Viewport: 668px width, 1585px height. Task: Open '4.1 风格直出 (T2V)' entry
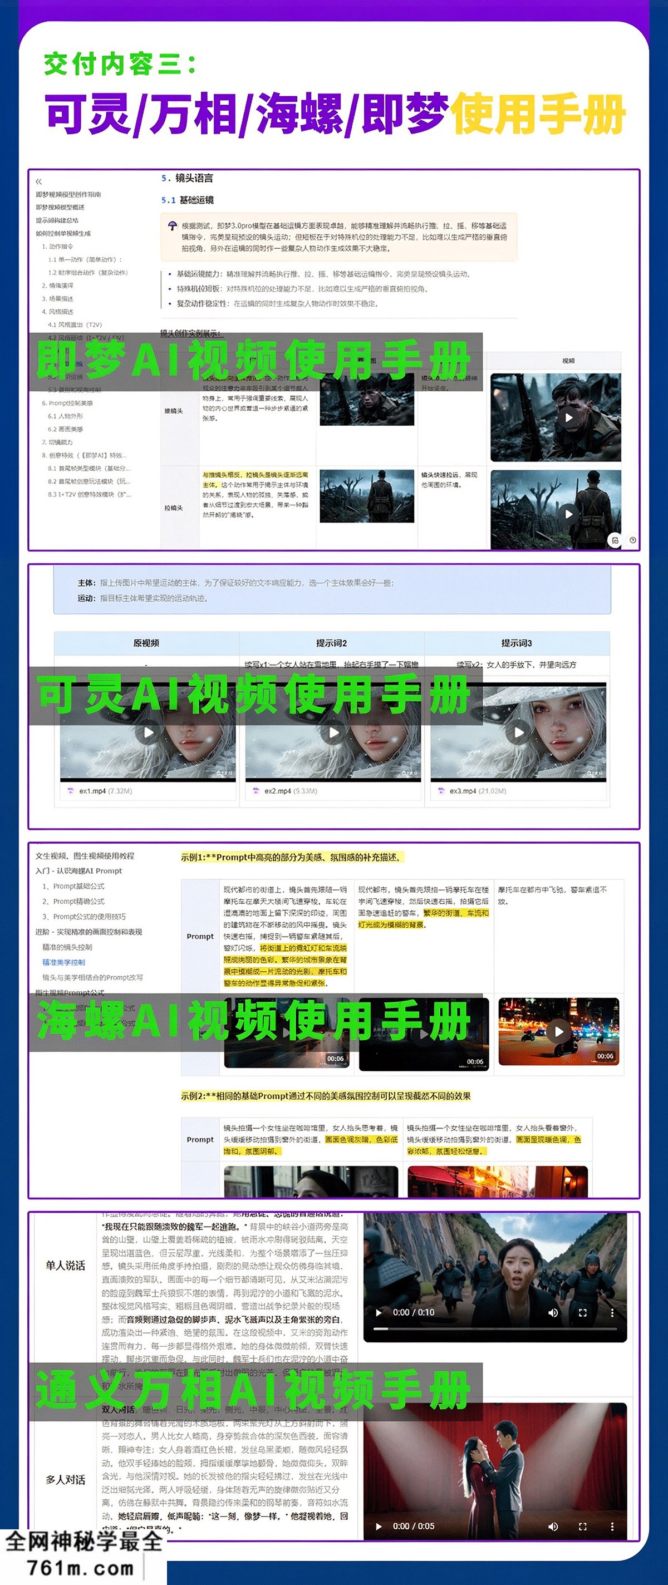click(75, 324)
